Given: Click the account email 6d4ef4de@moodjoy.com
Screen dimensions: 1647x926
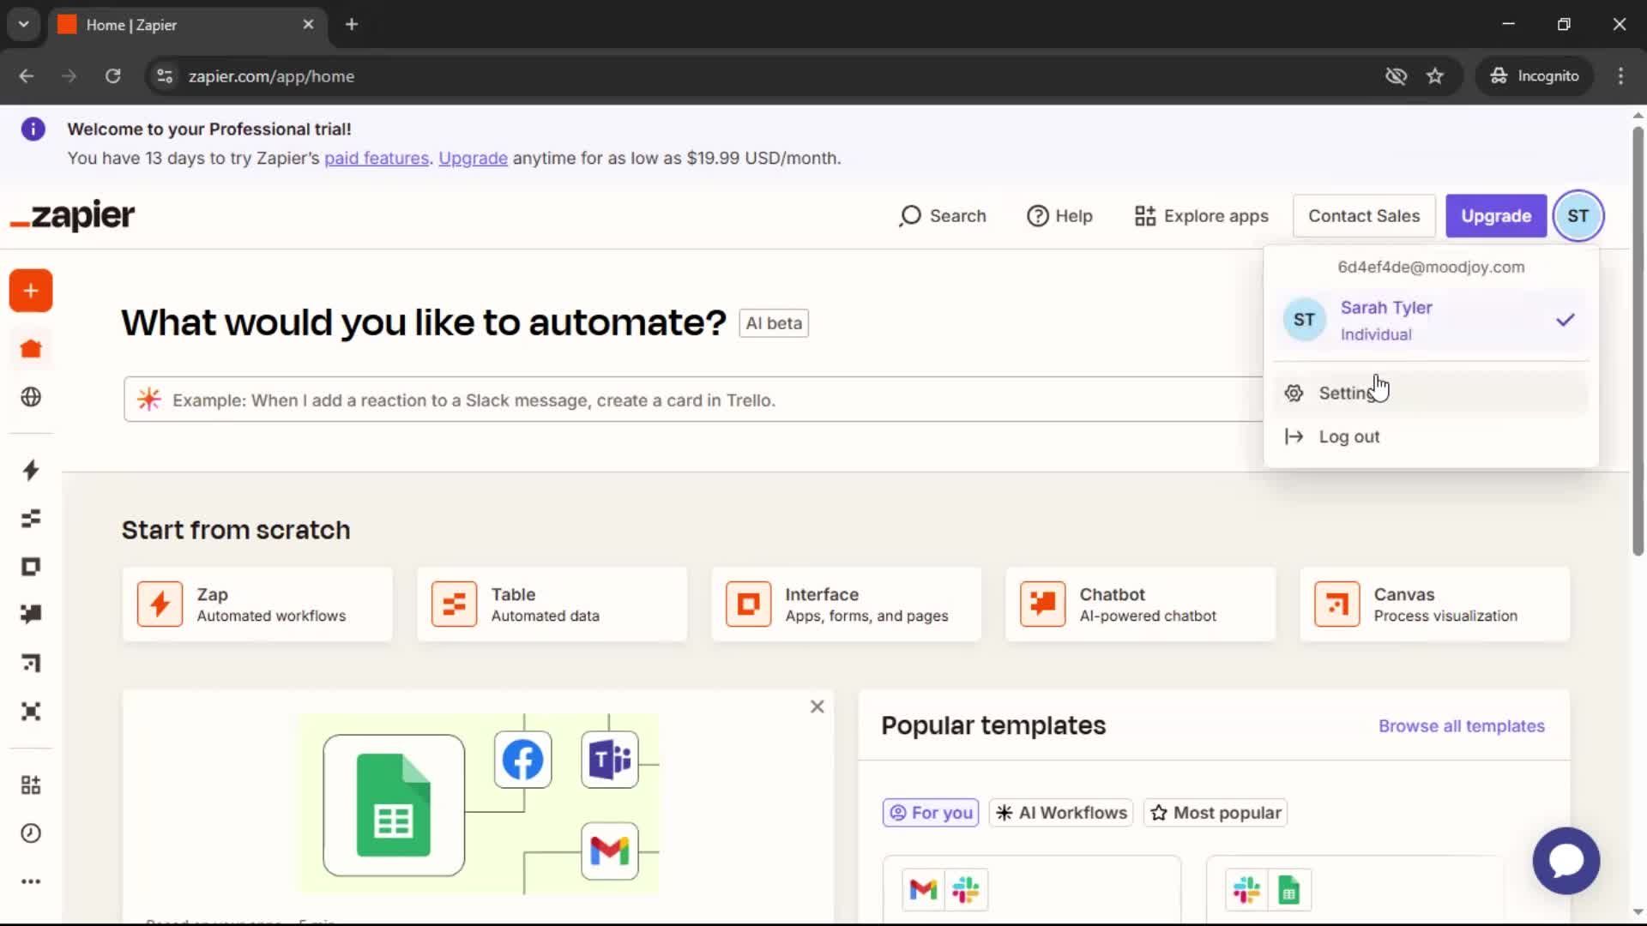Looking at the screenshot, I should tap(1431, 268).
